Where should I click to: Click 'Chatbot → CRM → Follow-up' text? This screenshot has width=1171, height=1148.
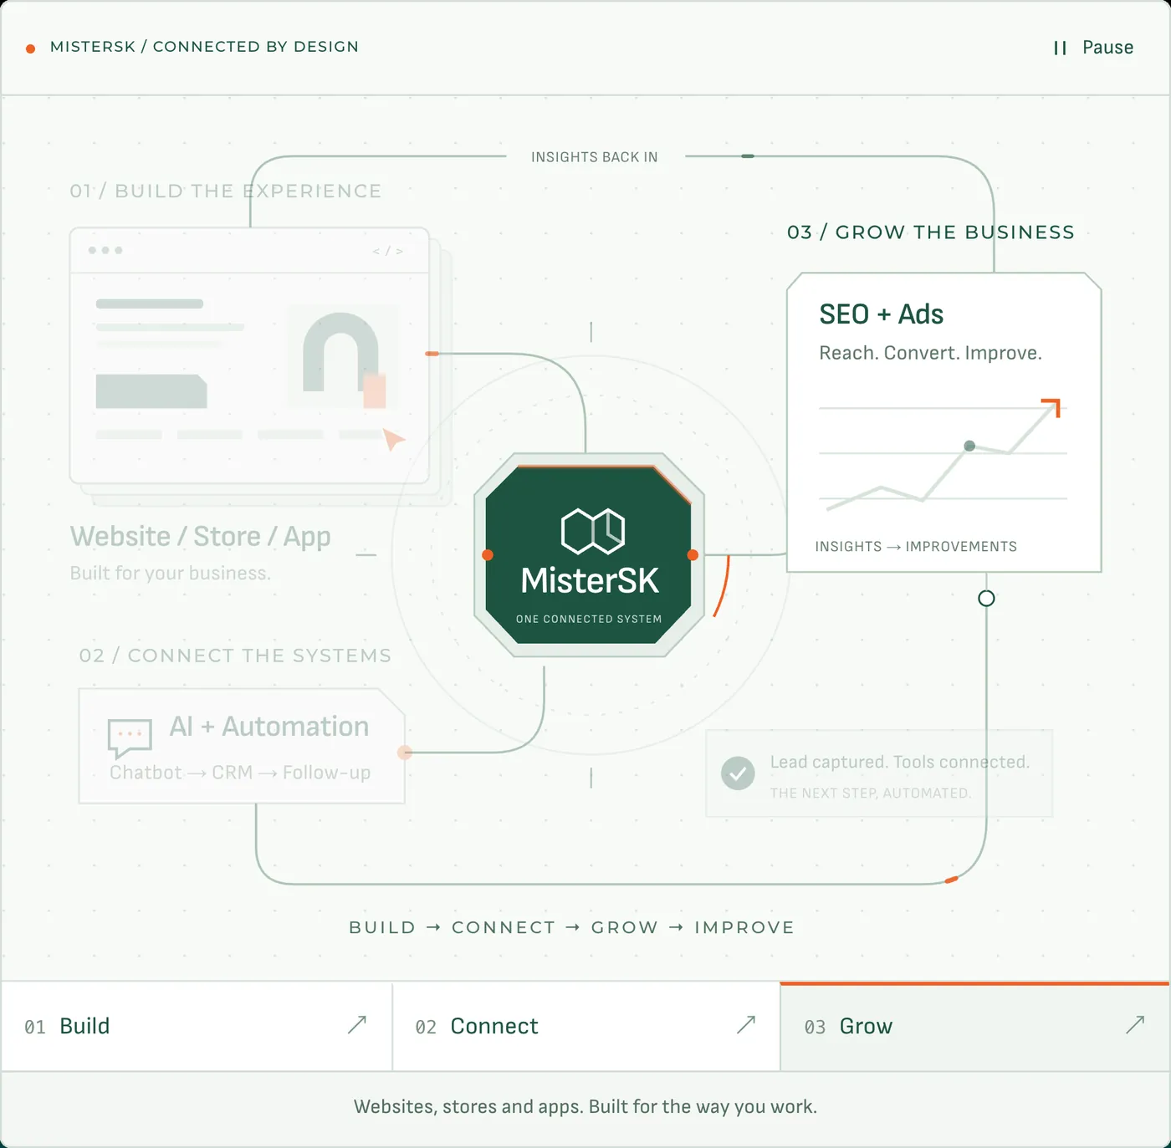point(240,773)
